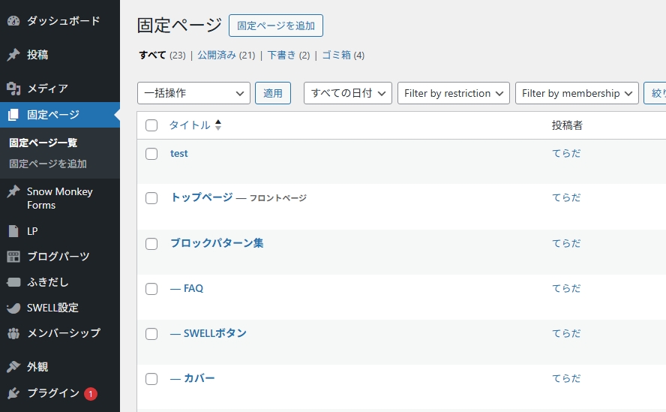Image resolution: width=666 pixels, height=412 pixels.
Task: Open the Filter by restriction dropdown
Action: [x=453, y=93]
